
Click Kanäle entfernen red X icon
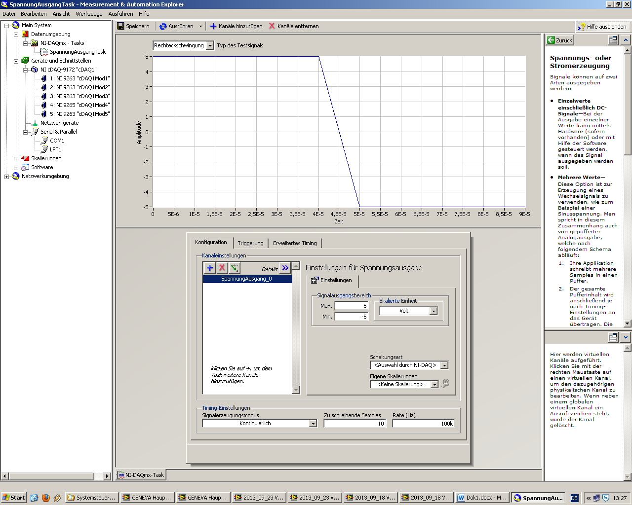coord(272,26)
